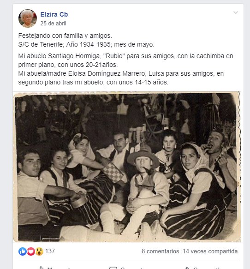
Task: Click the checkered board held in the photo
Action: tap(113, 173)
